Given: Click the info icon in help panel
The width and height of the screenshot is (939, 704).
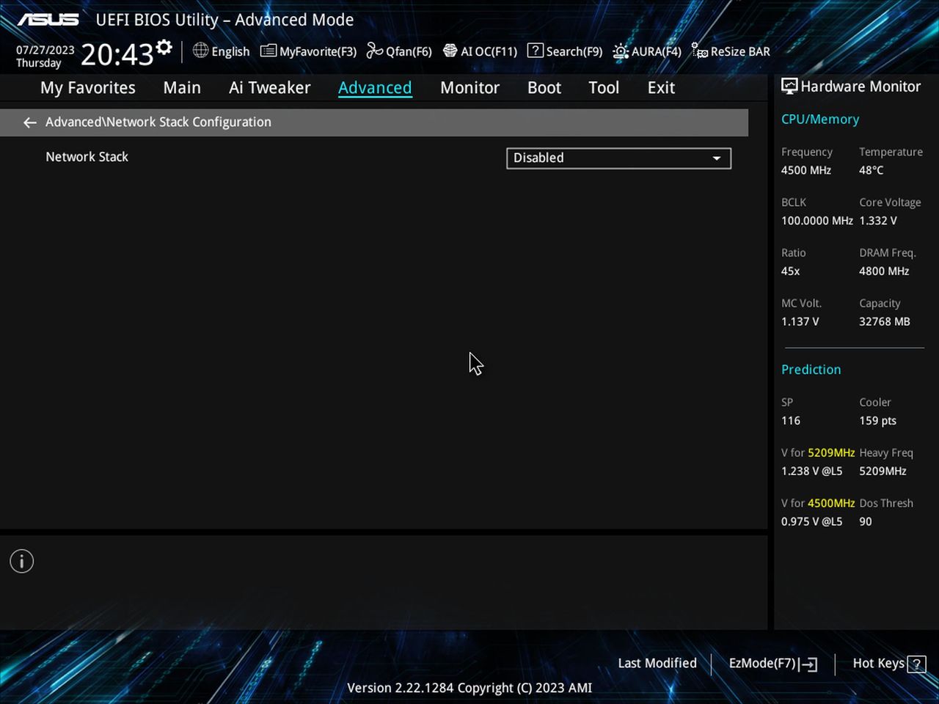Looking at the screenshot, I should coord(22,562).
